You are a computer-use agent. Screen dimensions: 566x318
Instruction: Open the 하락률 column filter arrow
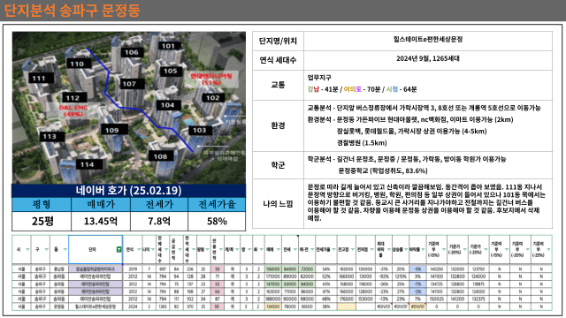pyautogui.click(x=423, y=249)
